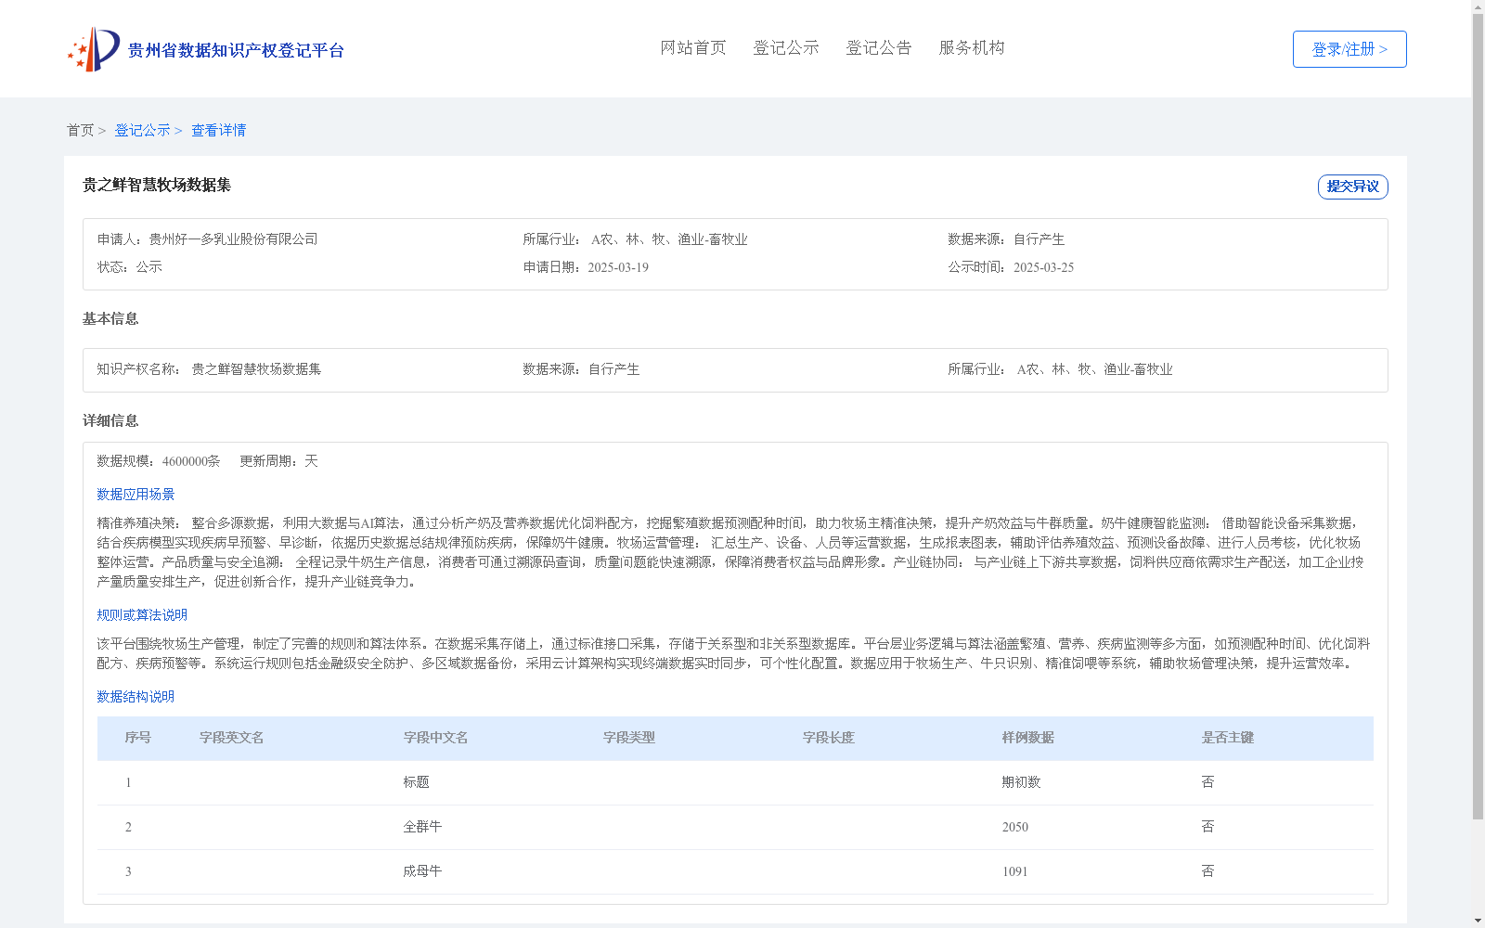Click the scrollbar up arrow

click(1478, 6)
